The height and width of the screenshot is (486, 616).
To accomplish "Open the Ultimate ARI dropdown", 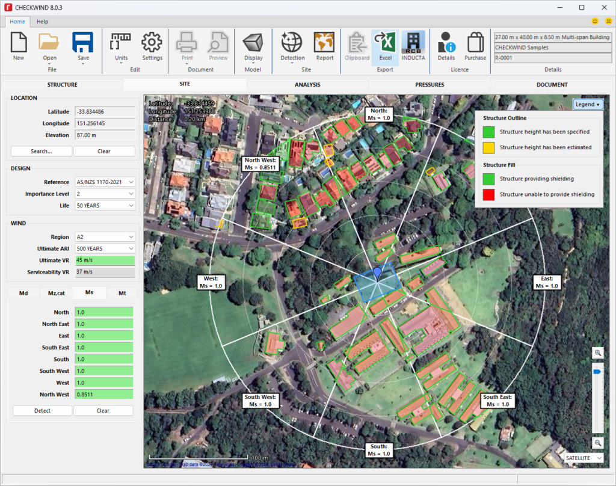I will (105, 248).
